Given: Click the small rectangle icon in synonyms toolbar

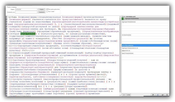Looking at the screenshot, I should point(162,95).
